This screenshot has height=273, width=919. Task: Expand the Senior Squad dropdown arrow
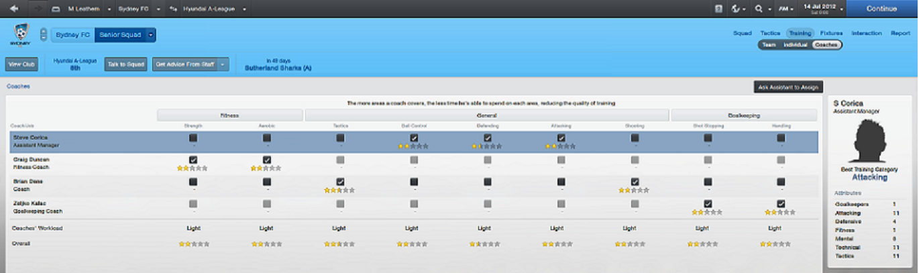tap(151, 34)
